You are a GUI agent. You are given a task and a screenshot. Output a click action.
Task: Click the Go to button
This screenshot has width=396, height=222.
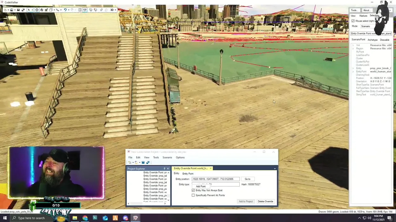(x=247, y=179)
